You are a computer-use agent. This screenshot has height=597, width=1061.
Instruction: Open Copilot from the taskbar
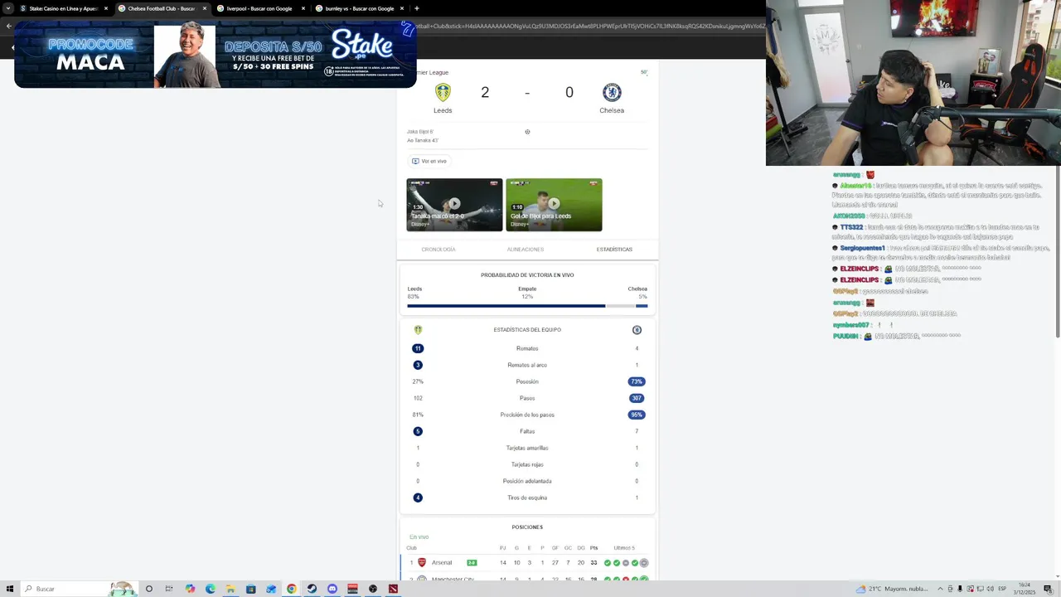(x=190, y=589)
